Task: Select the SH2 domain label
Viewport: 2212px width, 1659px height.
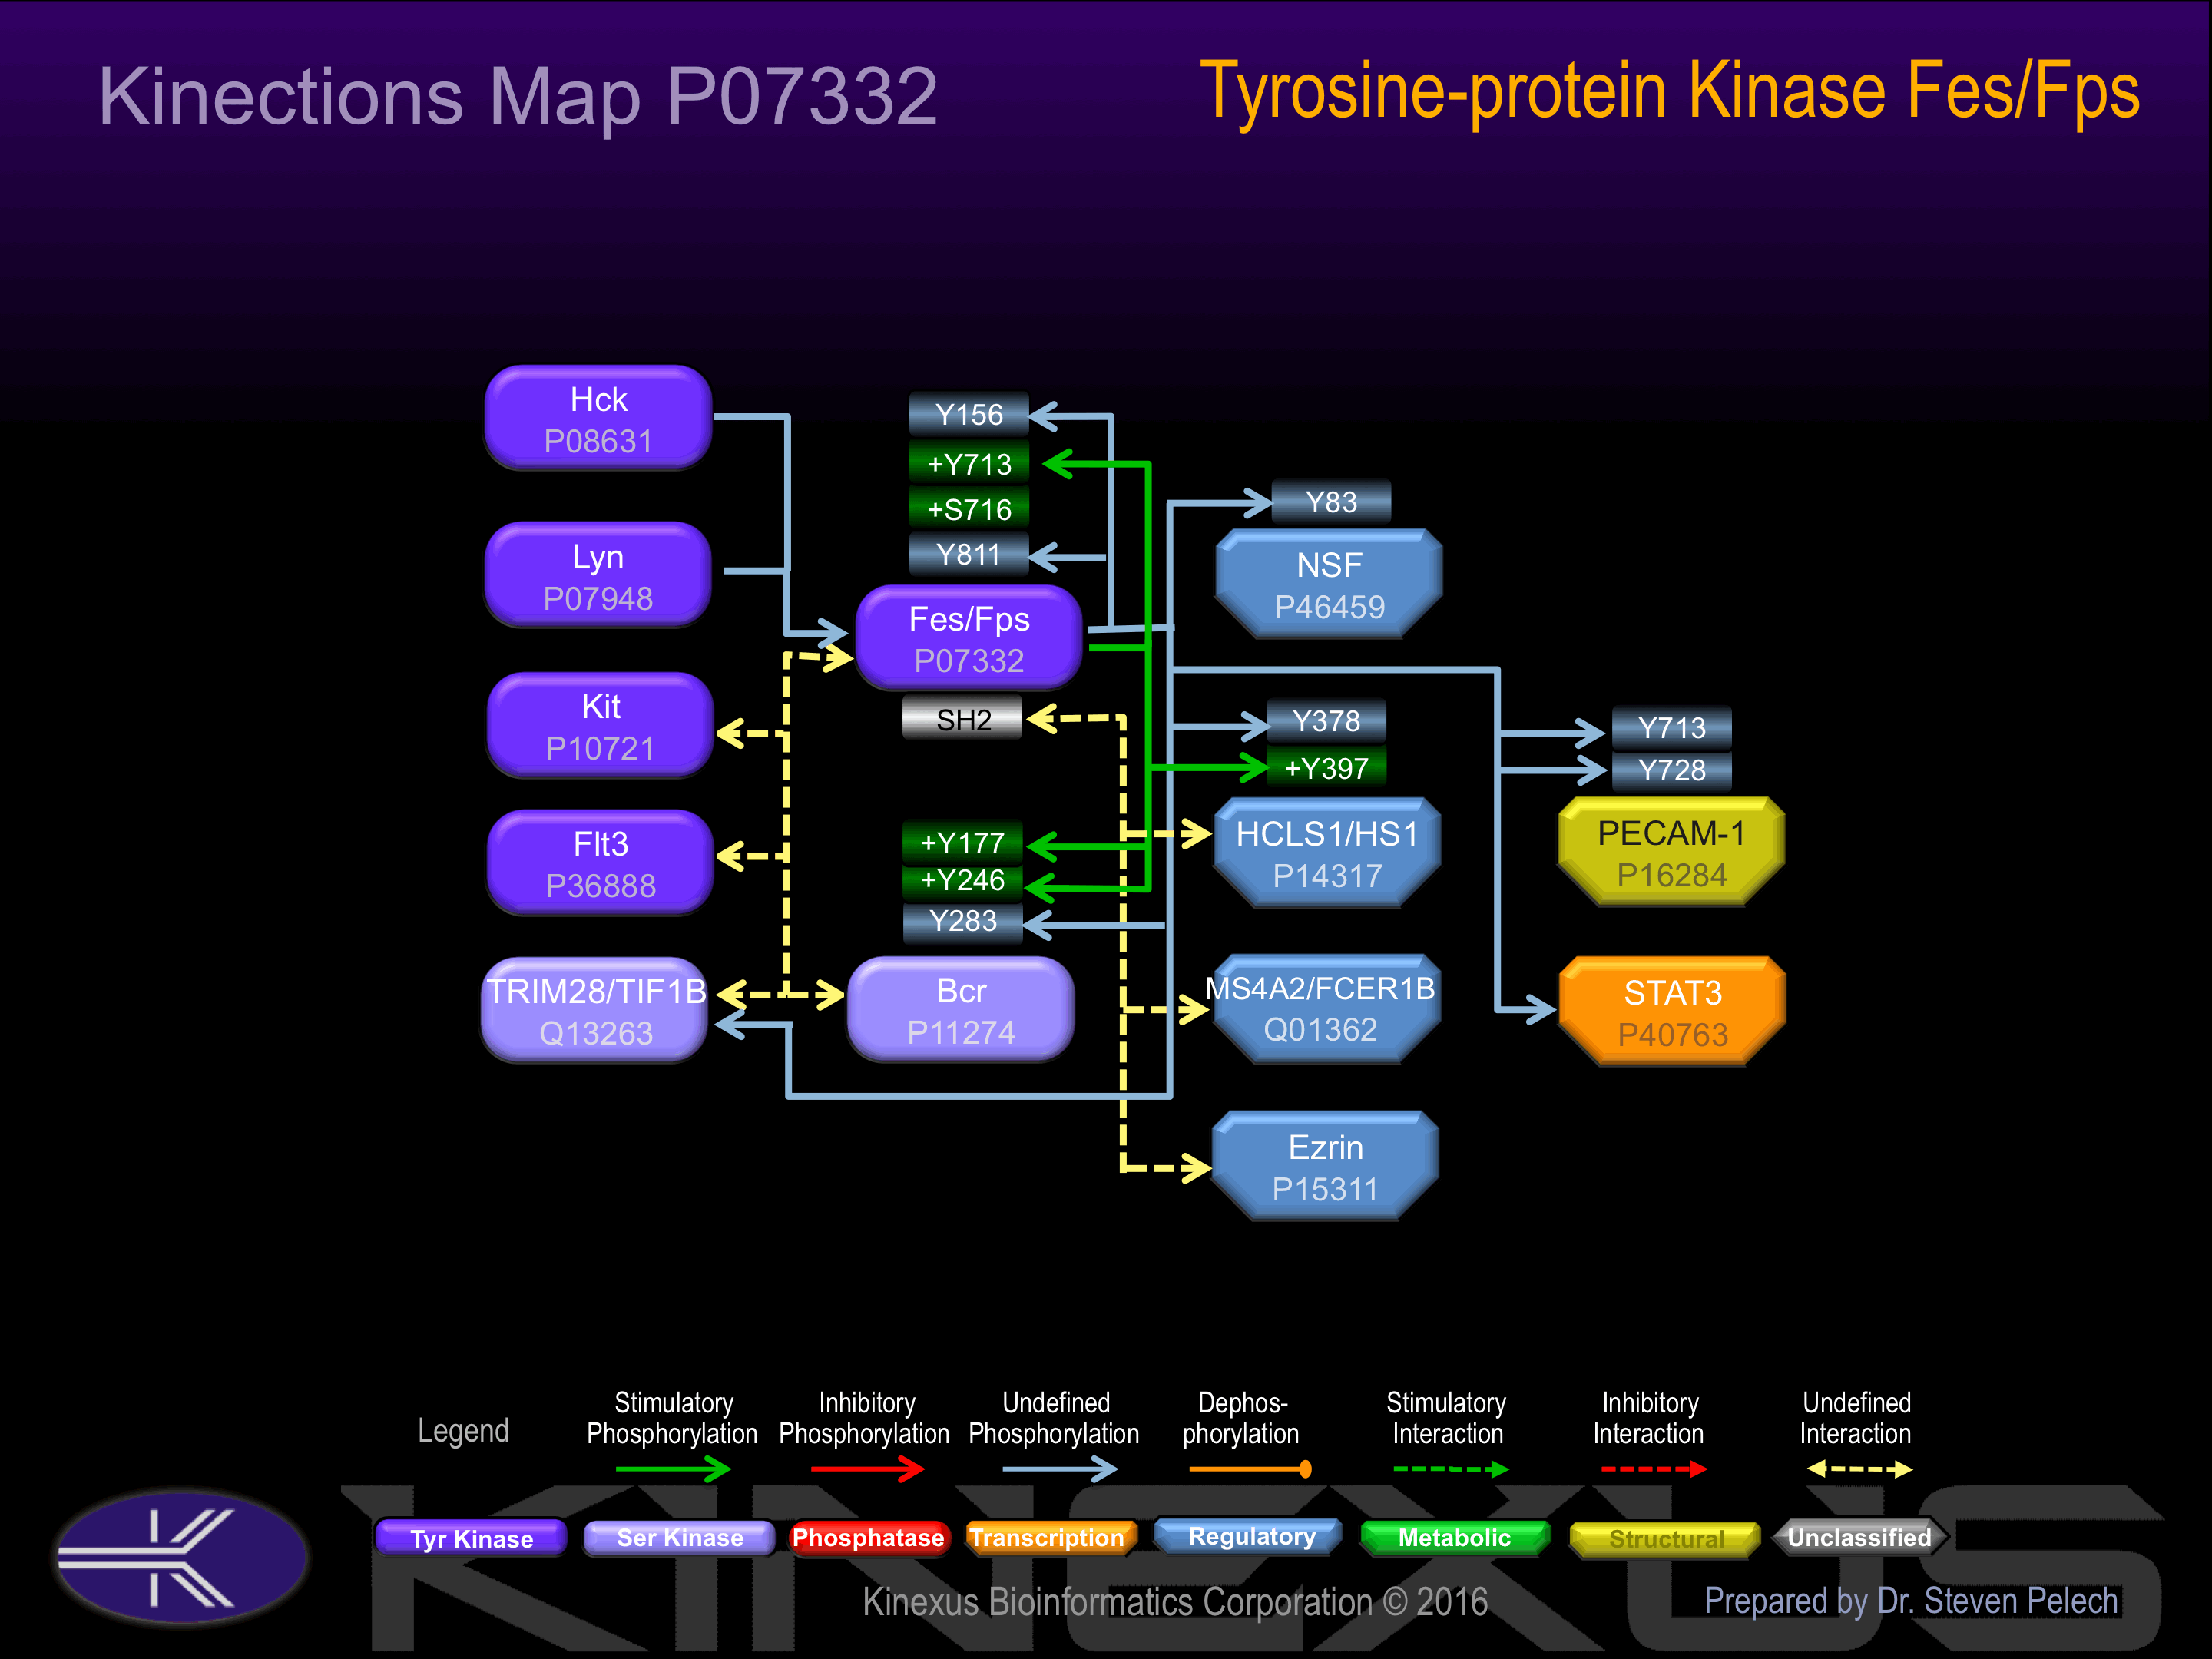Action: click(x=962, y=719)
